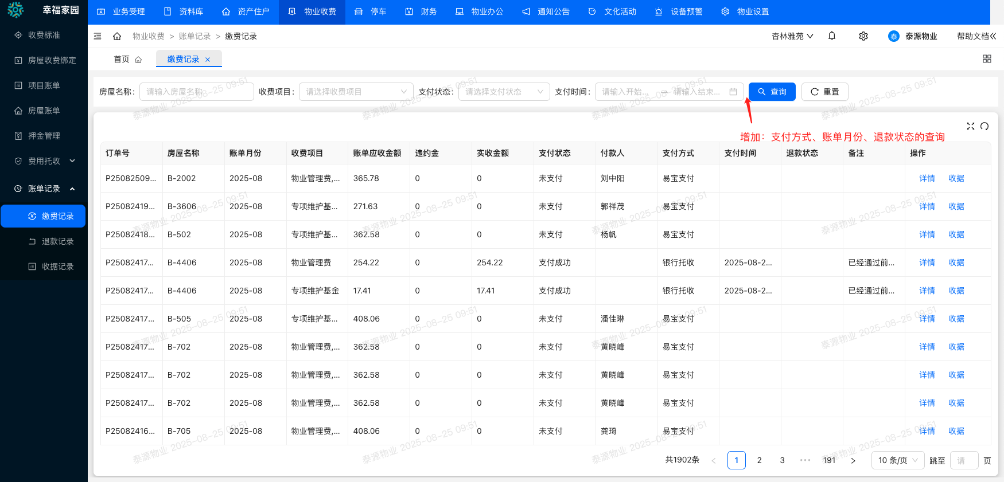Expand the 费用托收 sidebar group
Viewport: 1004px width, 482px height.
click(x=44, y=161)
